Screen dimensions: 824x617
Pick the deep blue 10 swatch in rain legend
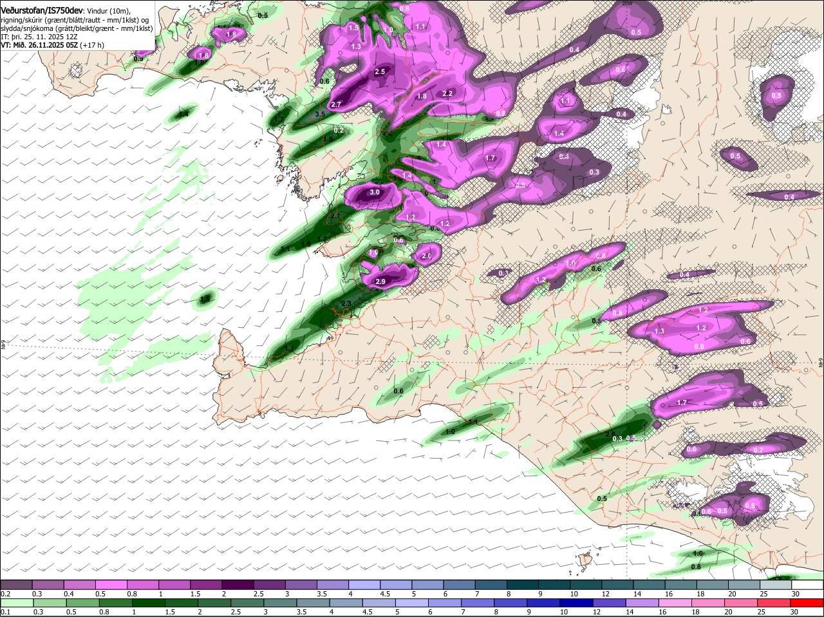577,603
